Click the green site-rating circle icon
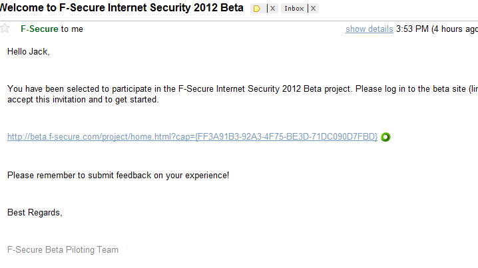This screenshot has width=478, height=268. click(385, 137)
